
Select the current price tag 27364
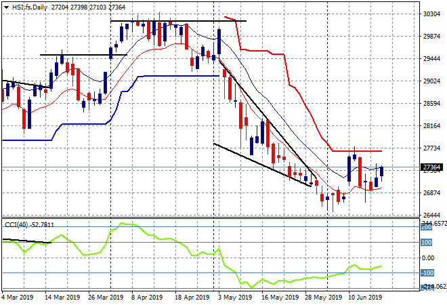(x=431, y=167)
